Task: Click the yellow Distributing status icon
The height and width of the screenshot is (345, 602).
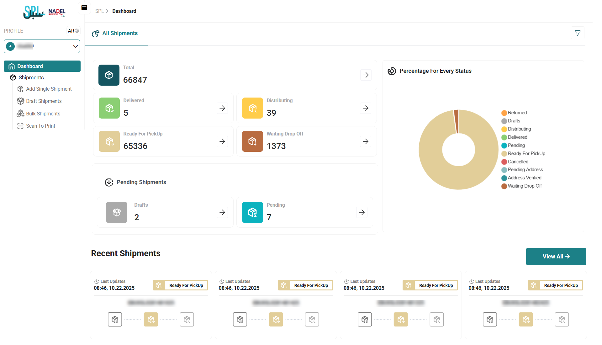Action: pyautogui.click(x=252, y=108)
